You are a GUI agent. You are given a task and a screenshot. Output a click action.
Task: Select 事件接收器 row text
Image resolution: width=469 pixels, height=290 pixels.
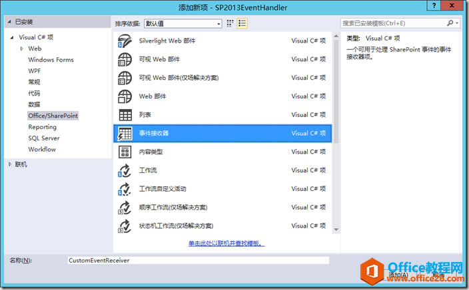tap(154, 134)
